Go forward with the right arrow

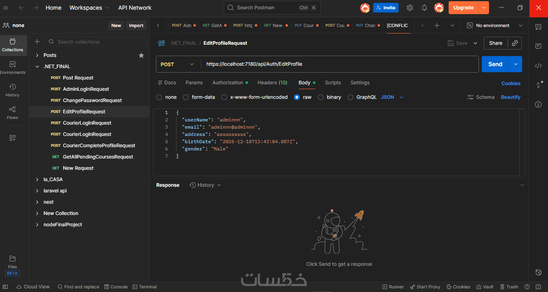(x=36, y=8)
